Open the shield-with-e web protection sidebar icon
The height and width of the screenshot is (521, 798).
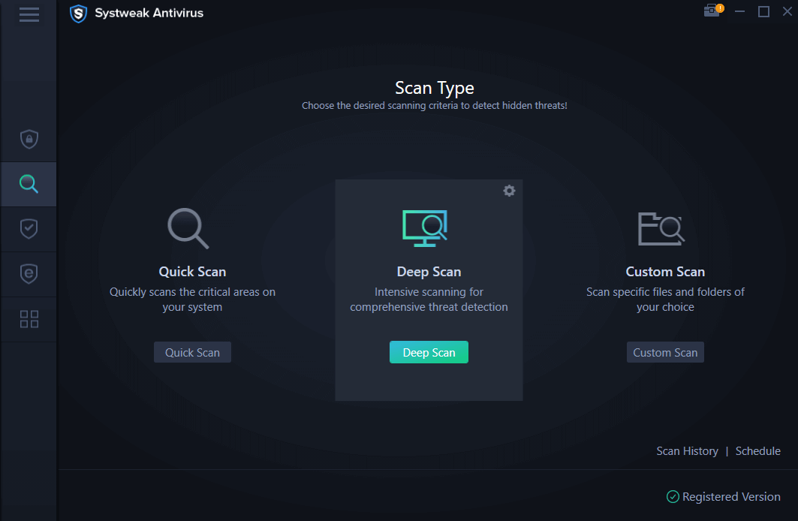click(x=29, y=273)
